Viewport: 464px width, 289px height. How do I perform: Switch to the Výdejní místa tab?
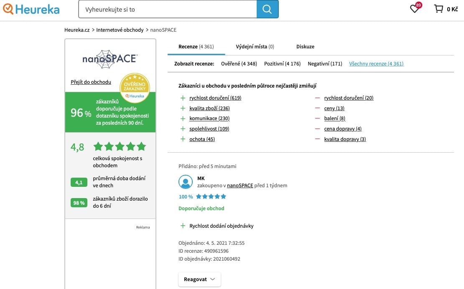click(255, 46)
